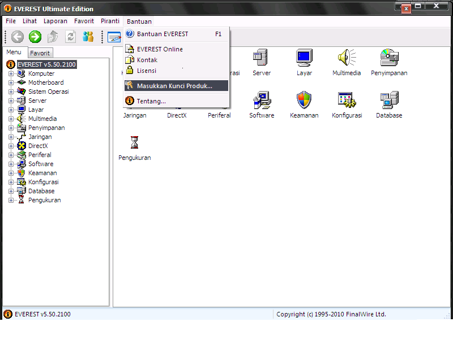Expand the Motherboard tree node
This screenshot has height=339, width=453.
(x=11, y=82)
